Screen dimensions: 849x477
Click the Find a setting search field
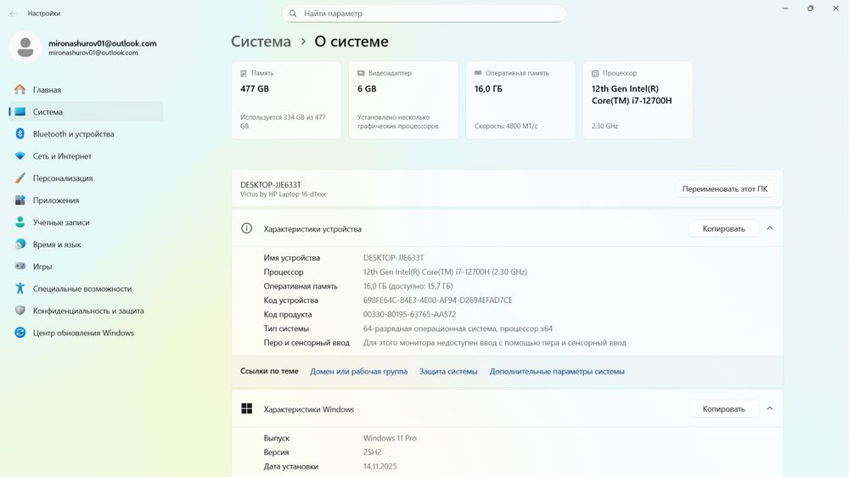[424, 14]
